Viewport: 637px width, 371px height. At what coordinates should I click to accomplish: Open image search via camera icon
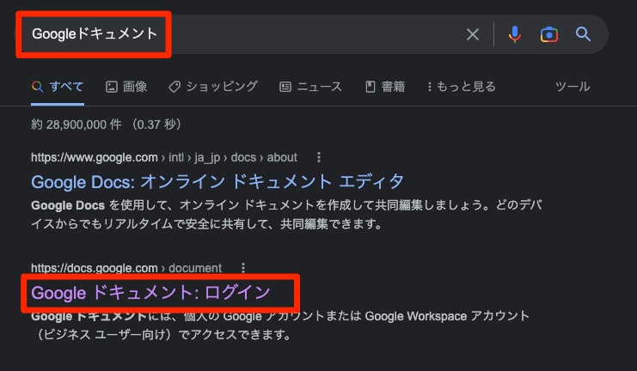click(x=548, y=35)
